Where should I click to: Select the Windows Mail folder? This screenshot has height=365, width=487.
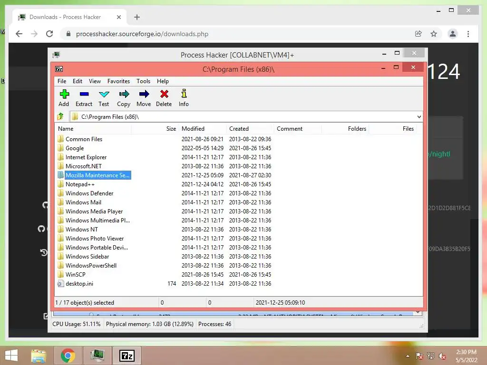83,202
